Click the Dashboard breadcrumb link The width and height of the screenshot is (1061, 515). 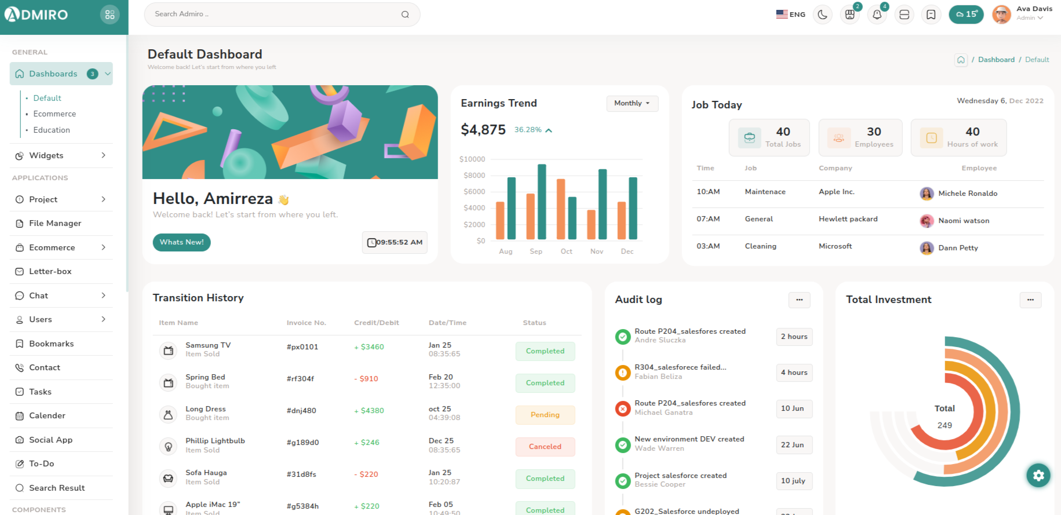996,60
